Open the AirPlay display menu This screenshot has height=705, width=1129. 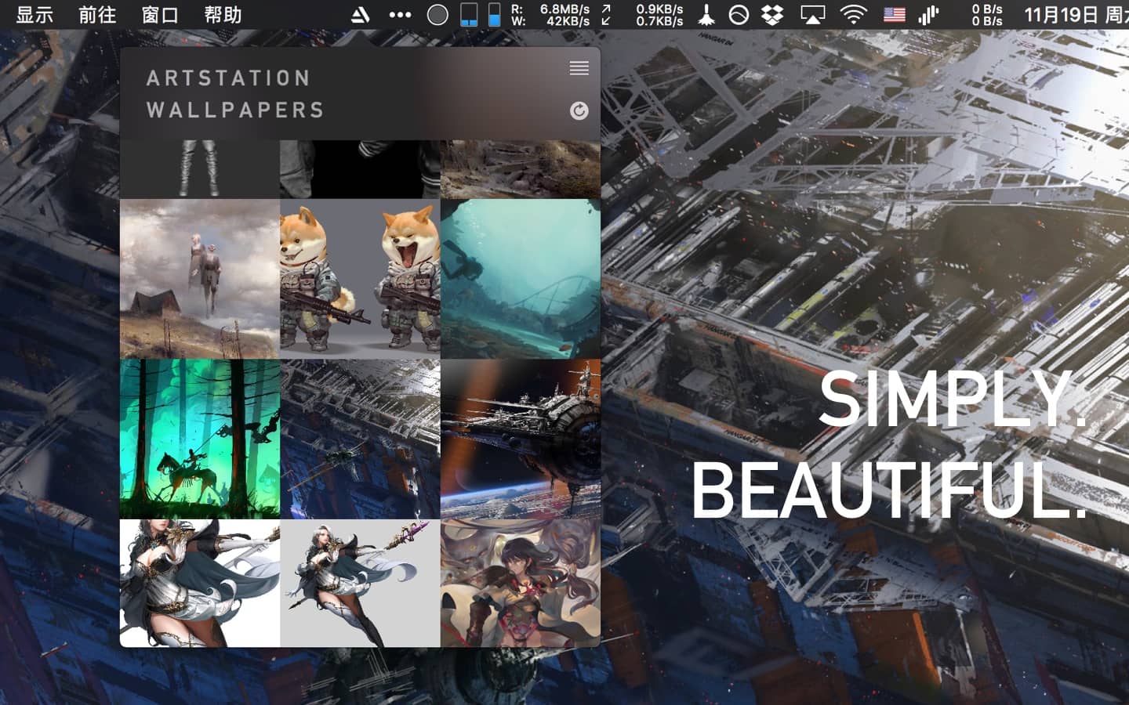click(812, 14)
